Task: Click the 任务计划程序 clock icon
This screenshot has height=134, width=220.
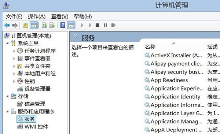Action: click(x=20, y=51)
